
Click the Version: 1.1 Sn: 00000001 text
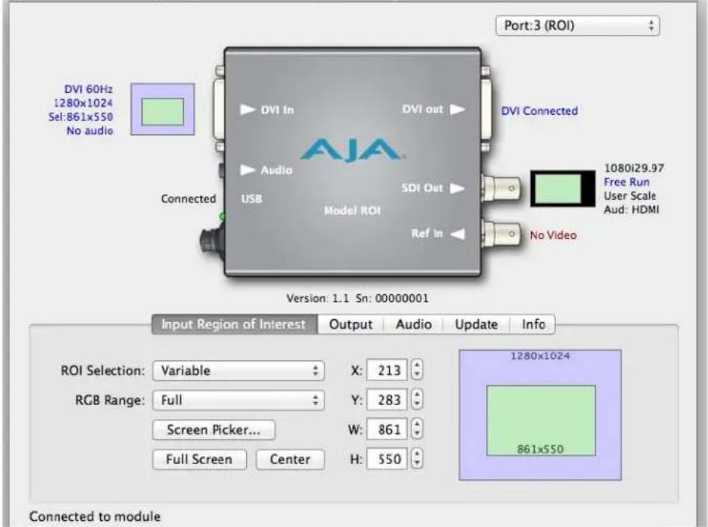[357, 299]
